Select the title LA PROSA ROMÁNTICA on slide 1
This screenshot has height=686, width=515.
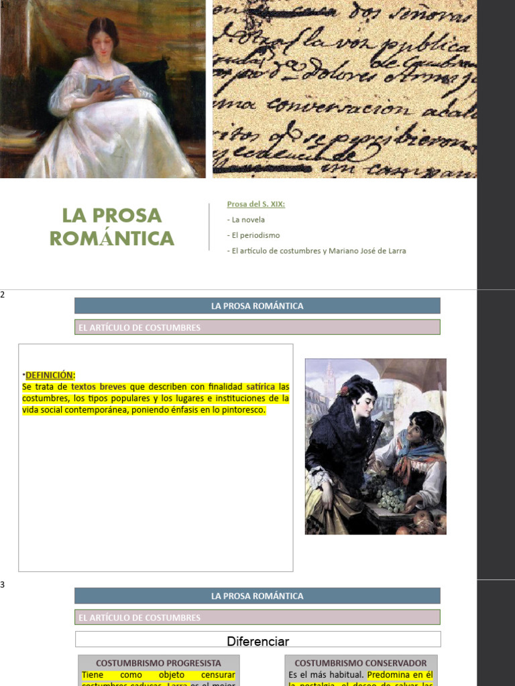click(112, 227)
